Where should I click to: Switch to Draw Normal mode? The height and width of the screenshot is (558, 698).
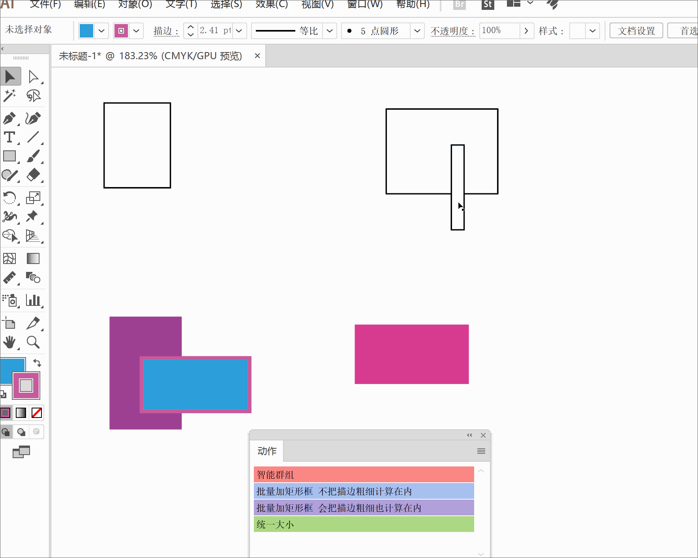point(6,432)
